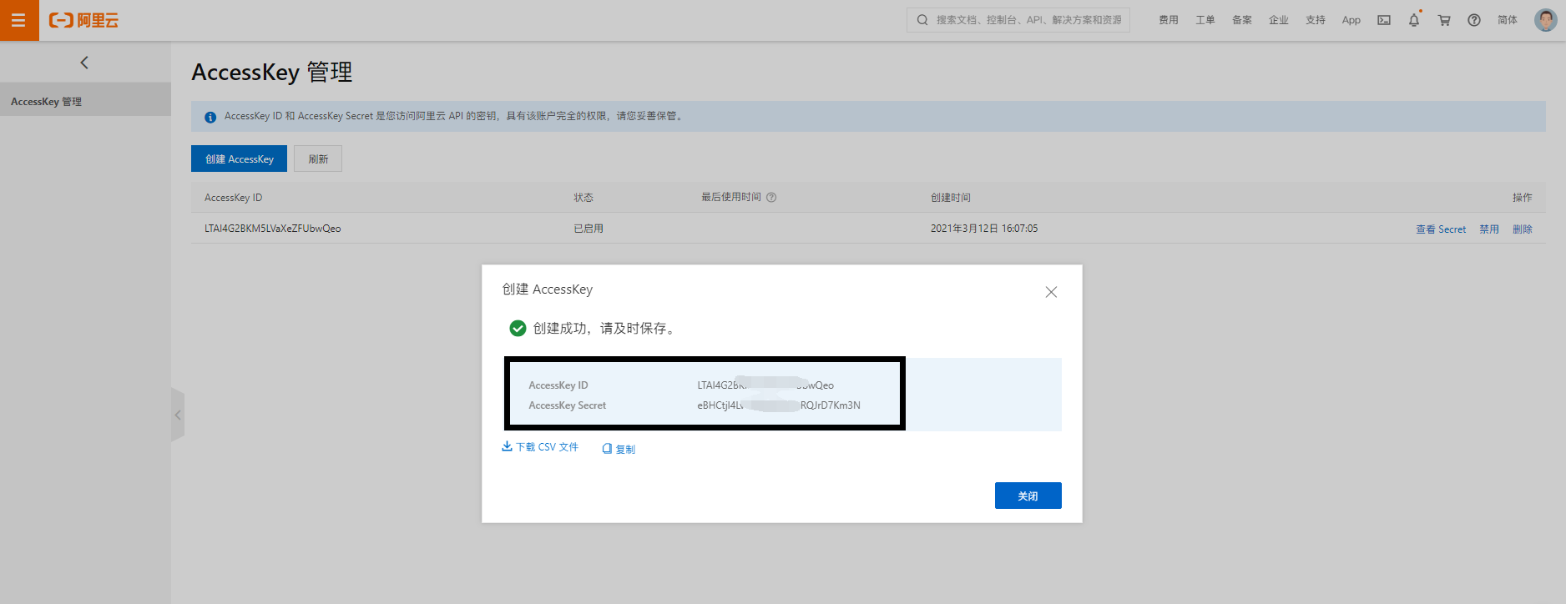
Task: Click the AccessKey Secret label in dialog
Action: click(568, 405)
